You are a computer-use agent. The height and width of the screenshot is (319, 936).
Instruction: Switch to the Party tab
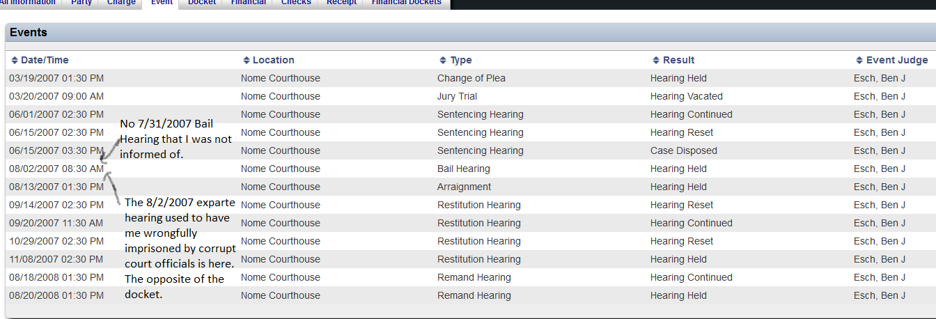81,3
